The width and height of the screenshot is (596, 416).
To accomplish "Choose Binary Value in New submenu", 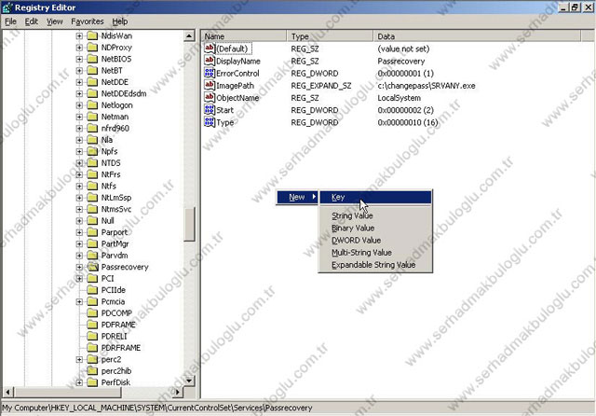I will click(375, 228).
